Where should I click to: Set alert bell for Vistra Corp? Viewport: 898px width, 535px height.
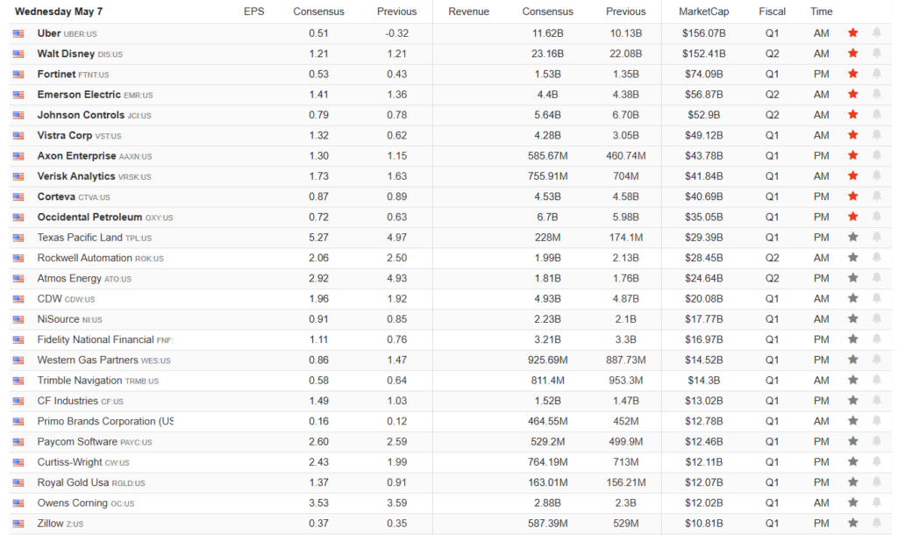coord(876,135)
